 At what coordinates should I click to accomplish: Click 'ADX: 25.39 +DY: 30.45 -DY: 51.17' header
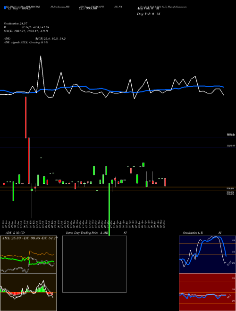click(x=30, y=238)
